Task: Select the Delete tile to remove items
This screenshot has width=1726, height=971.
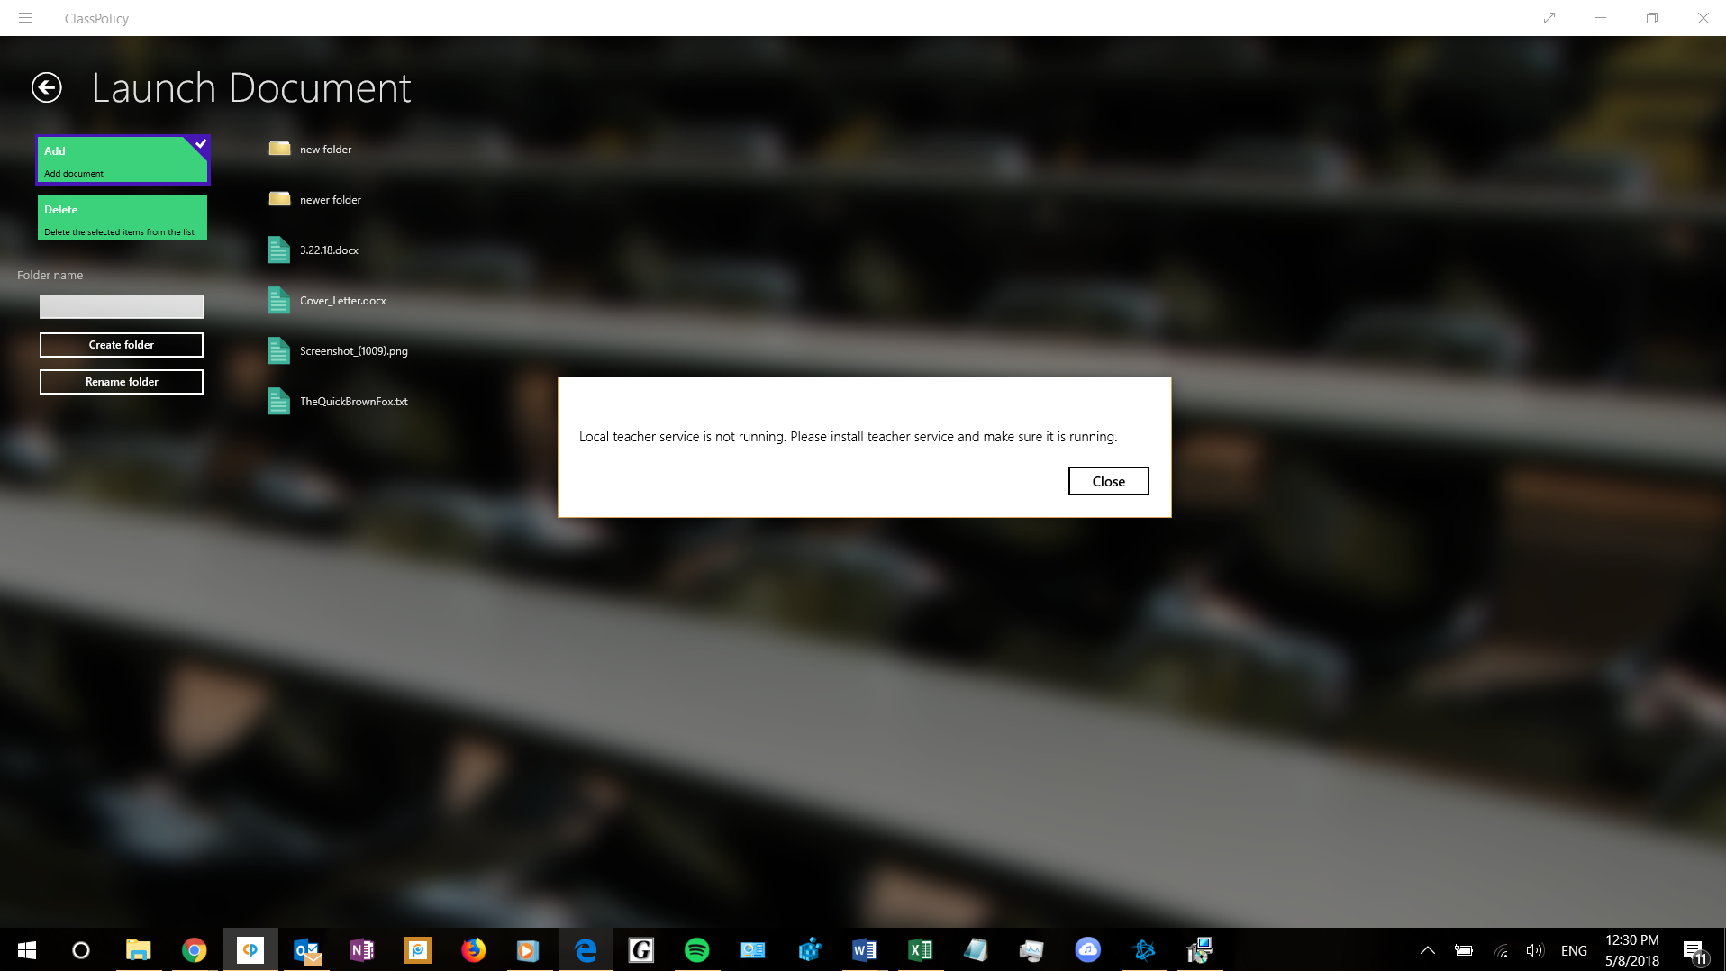Action: click(x=122, y=217)
